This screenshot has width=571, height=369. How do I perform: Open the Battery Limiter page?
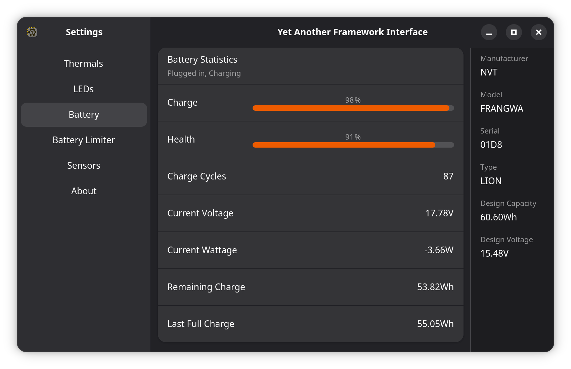click(x=84, y=140)
